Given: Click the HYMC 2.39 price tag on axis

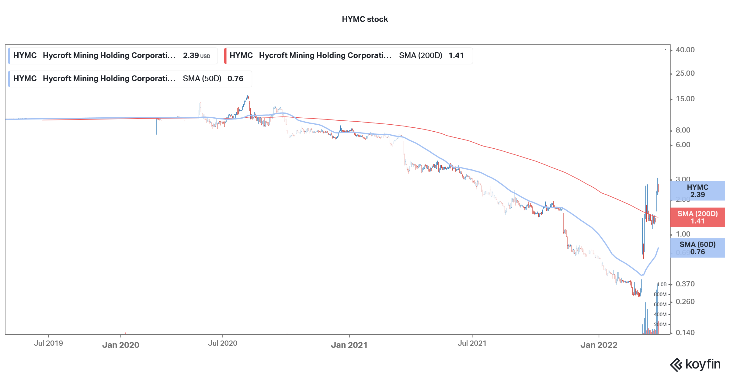Looking at the screenshot, I should pyautogui.click(x=697, y=191).
